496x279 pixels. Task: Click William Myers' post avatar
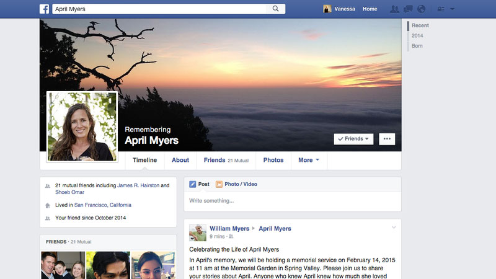click(198, 232)
